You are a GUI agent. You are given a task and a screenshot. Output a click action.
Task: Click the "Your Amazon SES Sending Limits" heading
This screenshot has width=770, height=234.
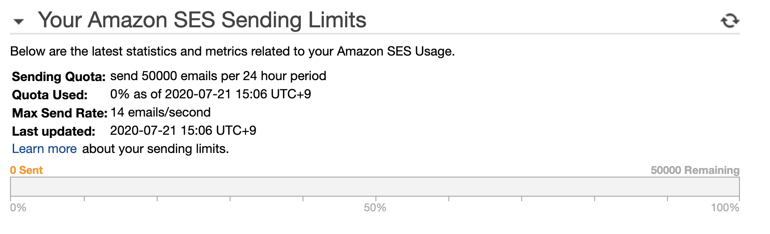pos(202,20)
